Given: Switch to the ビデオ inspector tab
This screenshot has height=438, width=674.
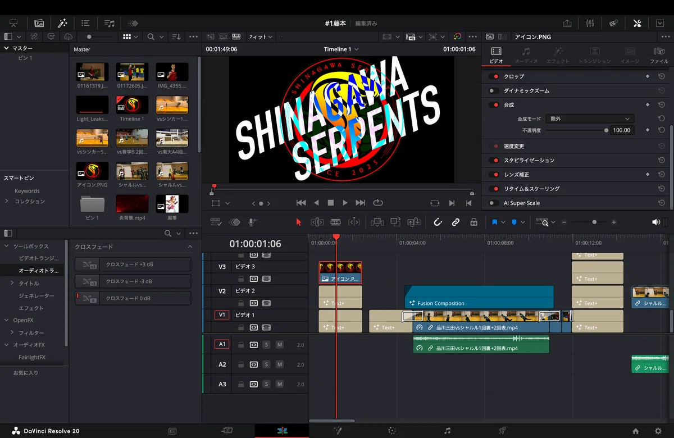Looking at the screenshot, I should coord(496,55).
